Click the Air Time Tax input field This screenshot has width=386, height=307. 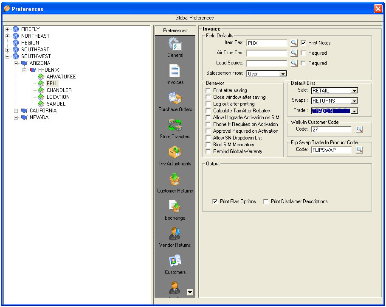267,53
